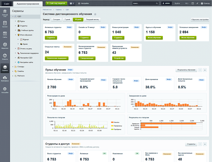The image size is (212, 162).
Task: Switch to the Сайт tab
Action: (x=6, y=4)
